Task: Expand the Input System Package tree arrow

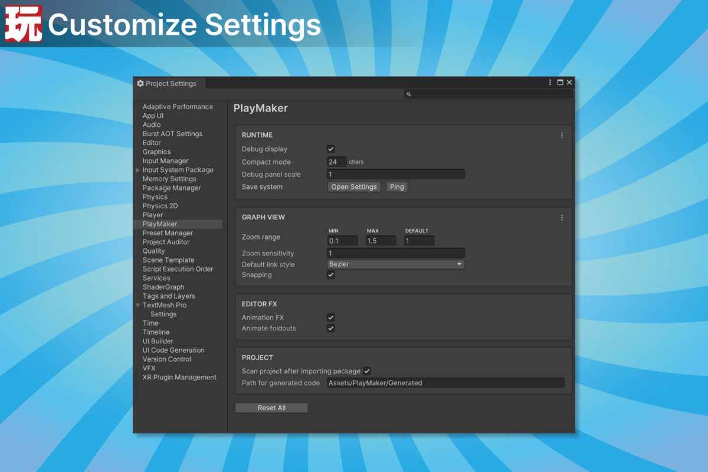Action: (138, 170)
